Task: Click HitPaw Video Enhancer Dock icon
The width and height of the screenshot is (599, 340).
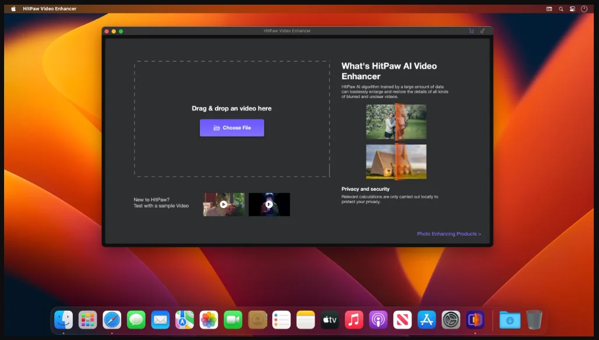Action: pos(475,320)
